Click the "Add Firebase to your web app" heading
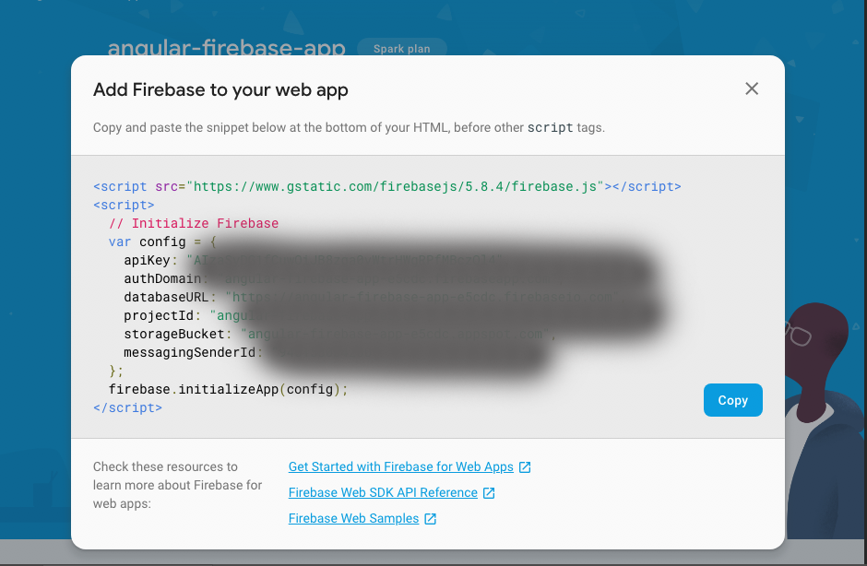The width and height of the screenshot is (867, 566). (x=220, y=89)
